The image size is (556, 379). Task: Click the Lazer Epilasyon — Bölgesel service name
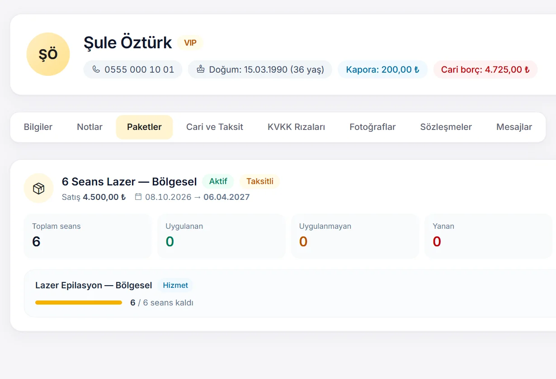point(94,285)
